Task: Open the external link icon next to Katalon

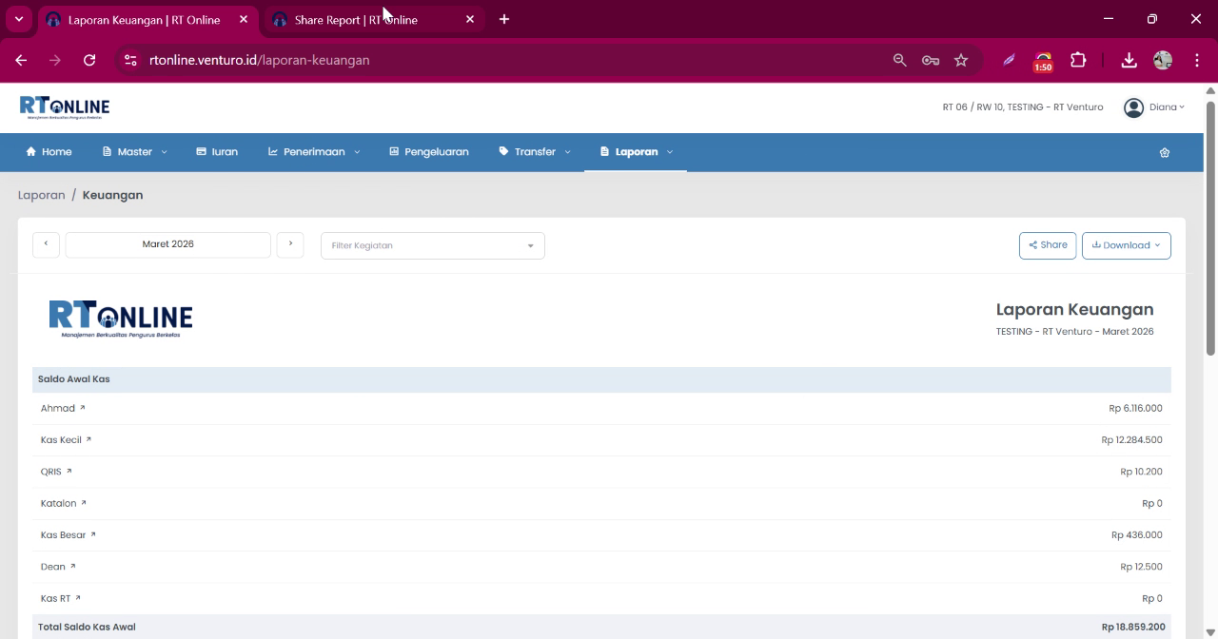Action: coord(84,503)
